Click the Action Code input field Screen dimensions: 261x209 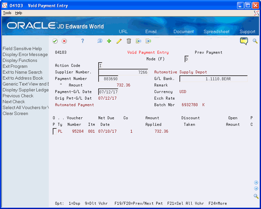point(100,66)
